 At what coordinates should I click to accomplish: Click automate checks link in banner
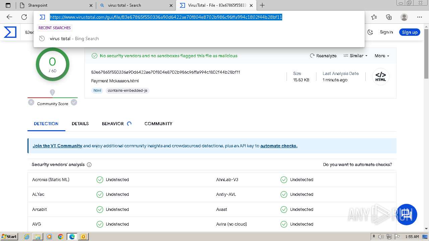pos(279,146)
